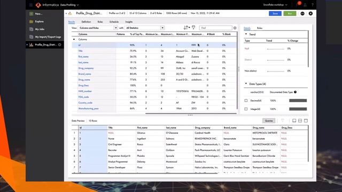The width and height of the screenshot is (342, 192).
Task: Close the profile with the X icon
Action: coord(310,13)
